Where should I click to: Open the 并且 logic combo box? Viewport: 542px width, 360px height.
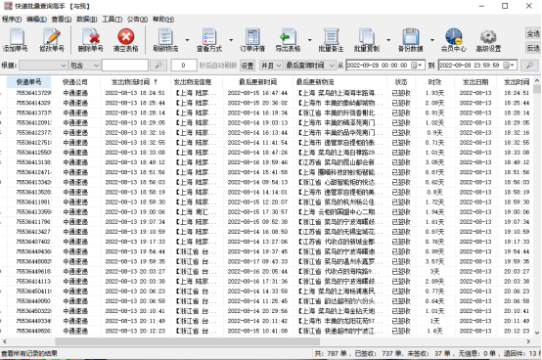tap(271, 65)
